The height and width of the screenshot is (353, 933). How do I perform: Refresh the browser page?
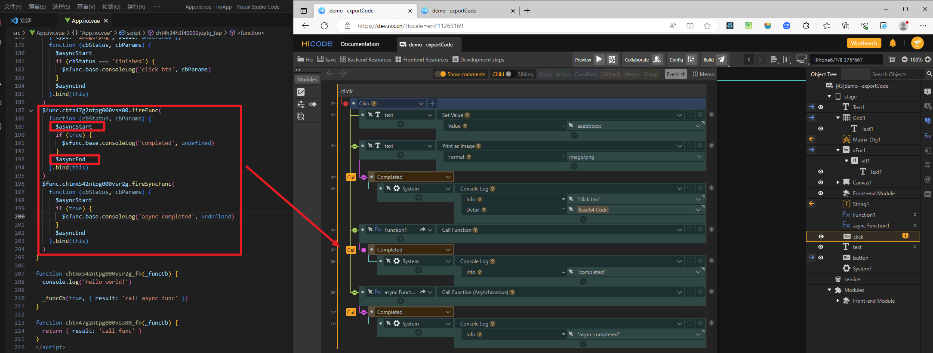(x=324, y=26)
